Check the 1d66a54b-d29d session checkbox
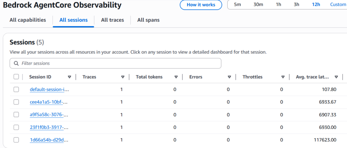 click(x=16, y=140)
